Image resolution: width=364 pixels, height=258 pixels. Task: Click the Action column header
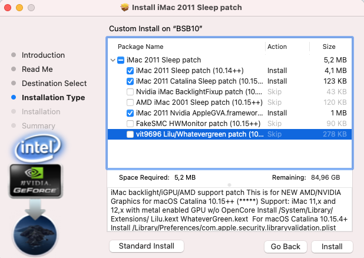click(x=277, y=47)
